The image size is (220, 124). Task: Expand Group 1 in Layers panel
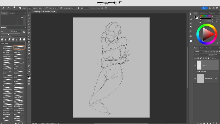tap(198, 72)
